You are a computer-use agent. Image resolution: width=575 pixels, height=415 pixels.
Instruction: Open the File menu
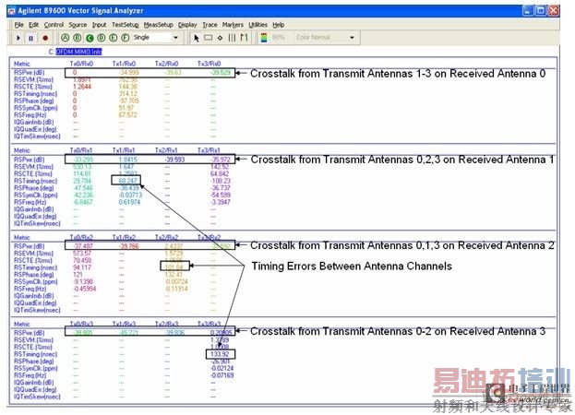[x=18, y=25]
